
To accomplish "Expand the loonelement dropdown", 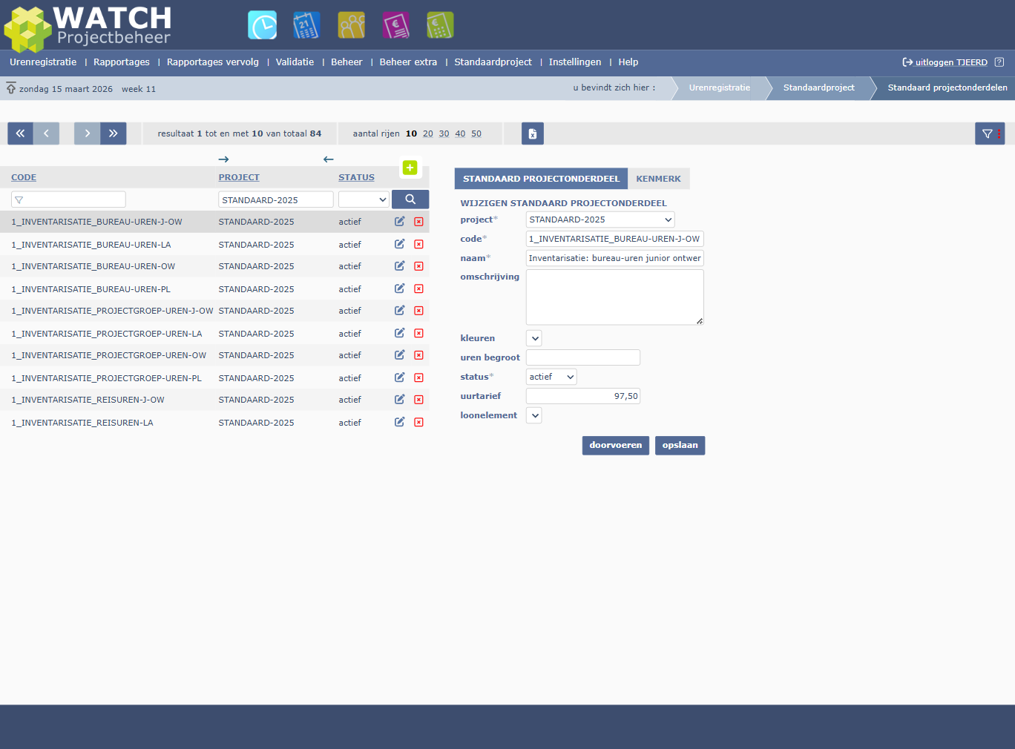I will [534, 415].
